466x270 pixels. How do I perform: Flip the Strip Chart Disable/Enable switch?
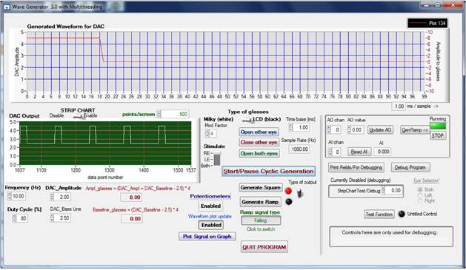80,117
